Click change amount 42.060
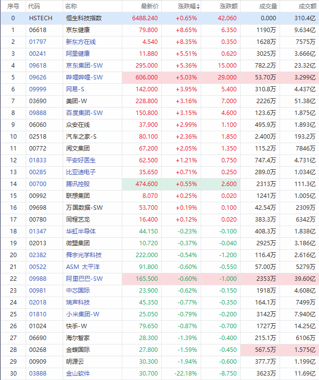 tap(227, 18)
